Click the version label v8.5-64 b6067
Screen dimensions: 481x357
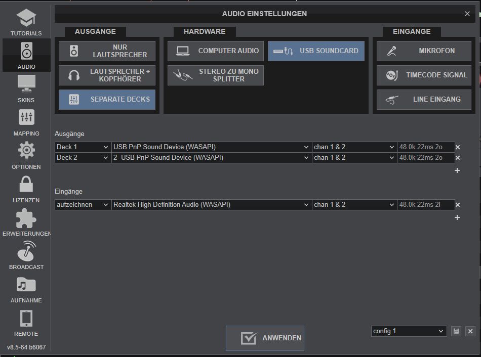click(26, 347)
